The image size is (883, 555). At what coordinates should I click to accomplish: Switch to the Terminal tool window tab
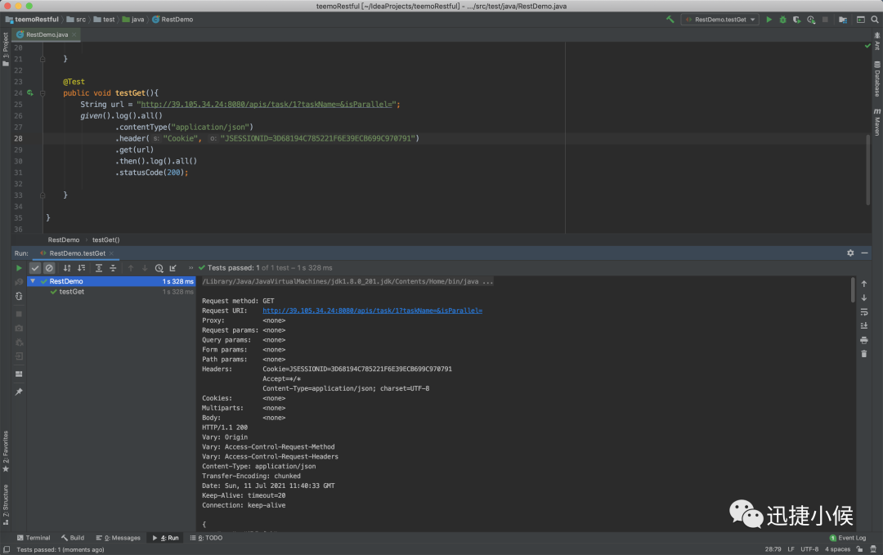pyautogui.click(x=34, y=538)
